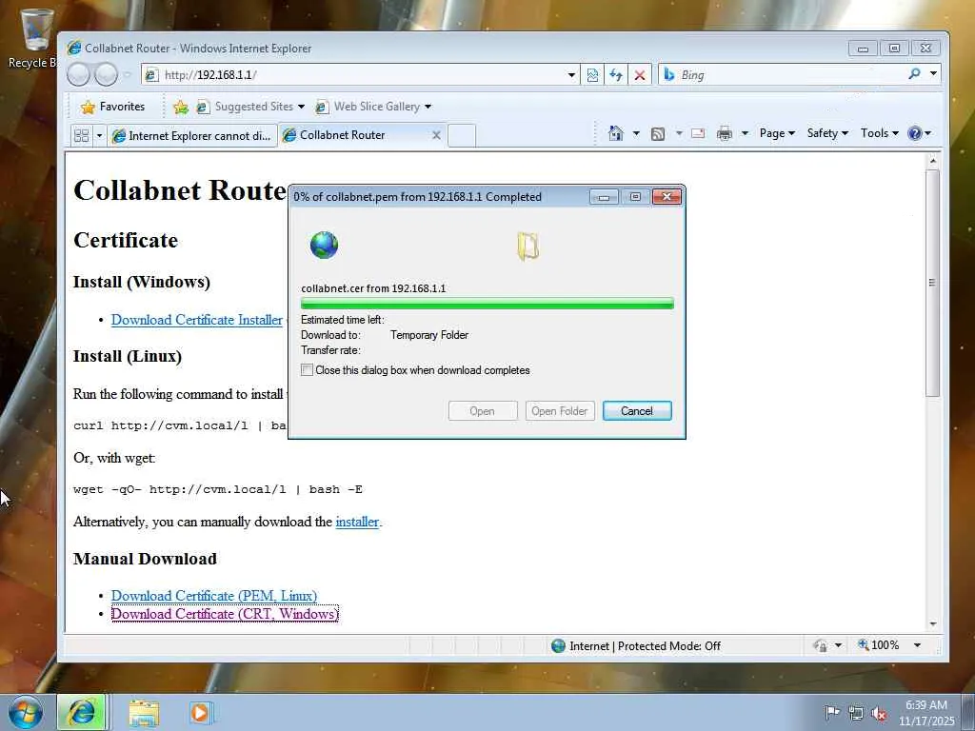Click the Refresh page icon
The width and height of the screenshot is (975, 731).
click(616, 75)
